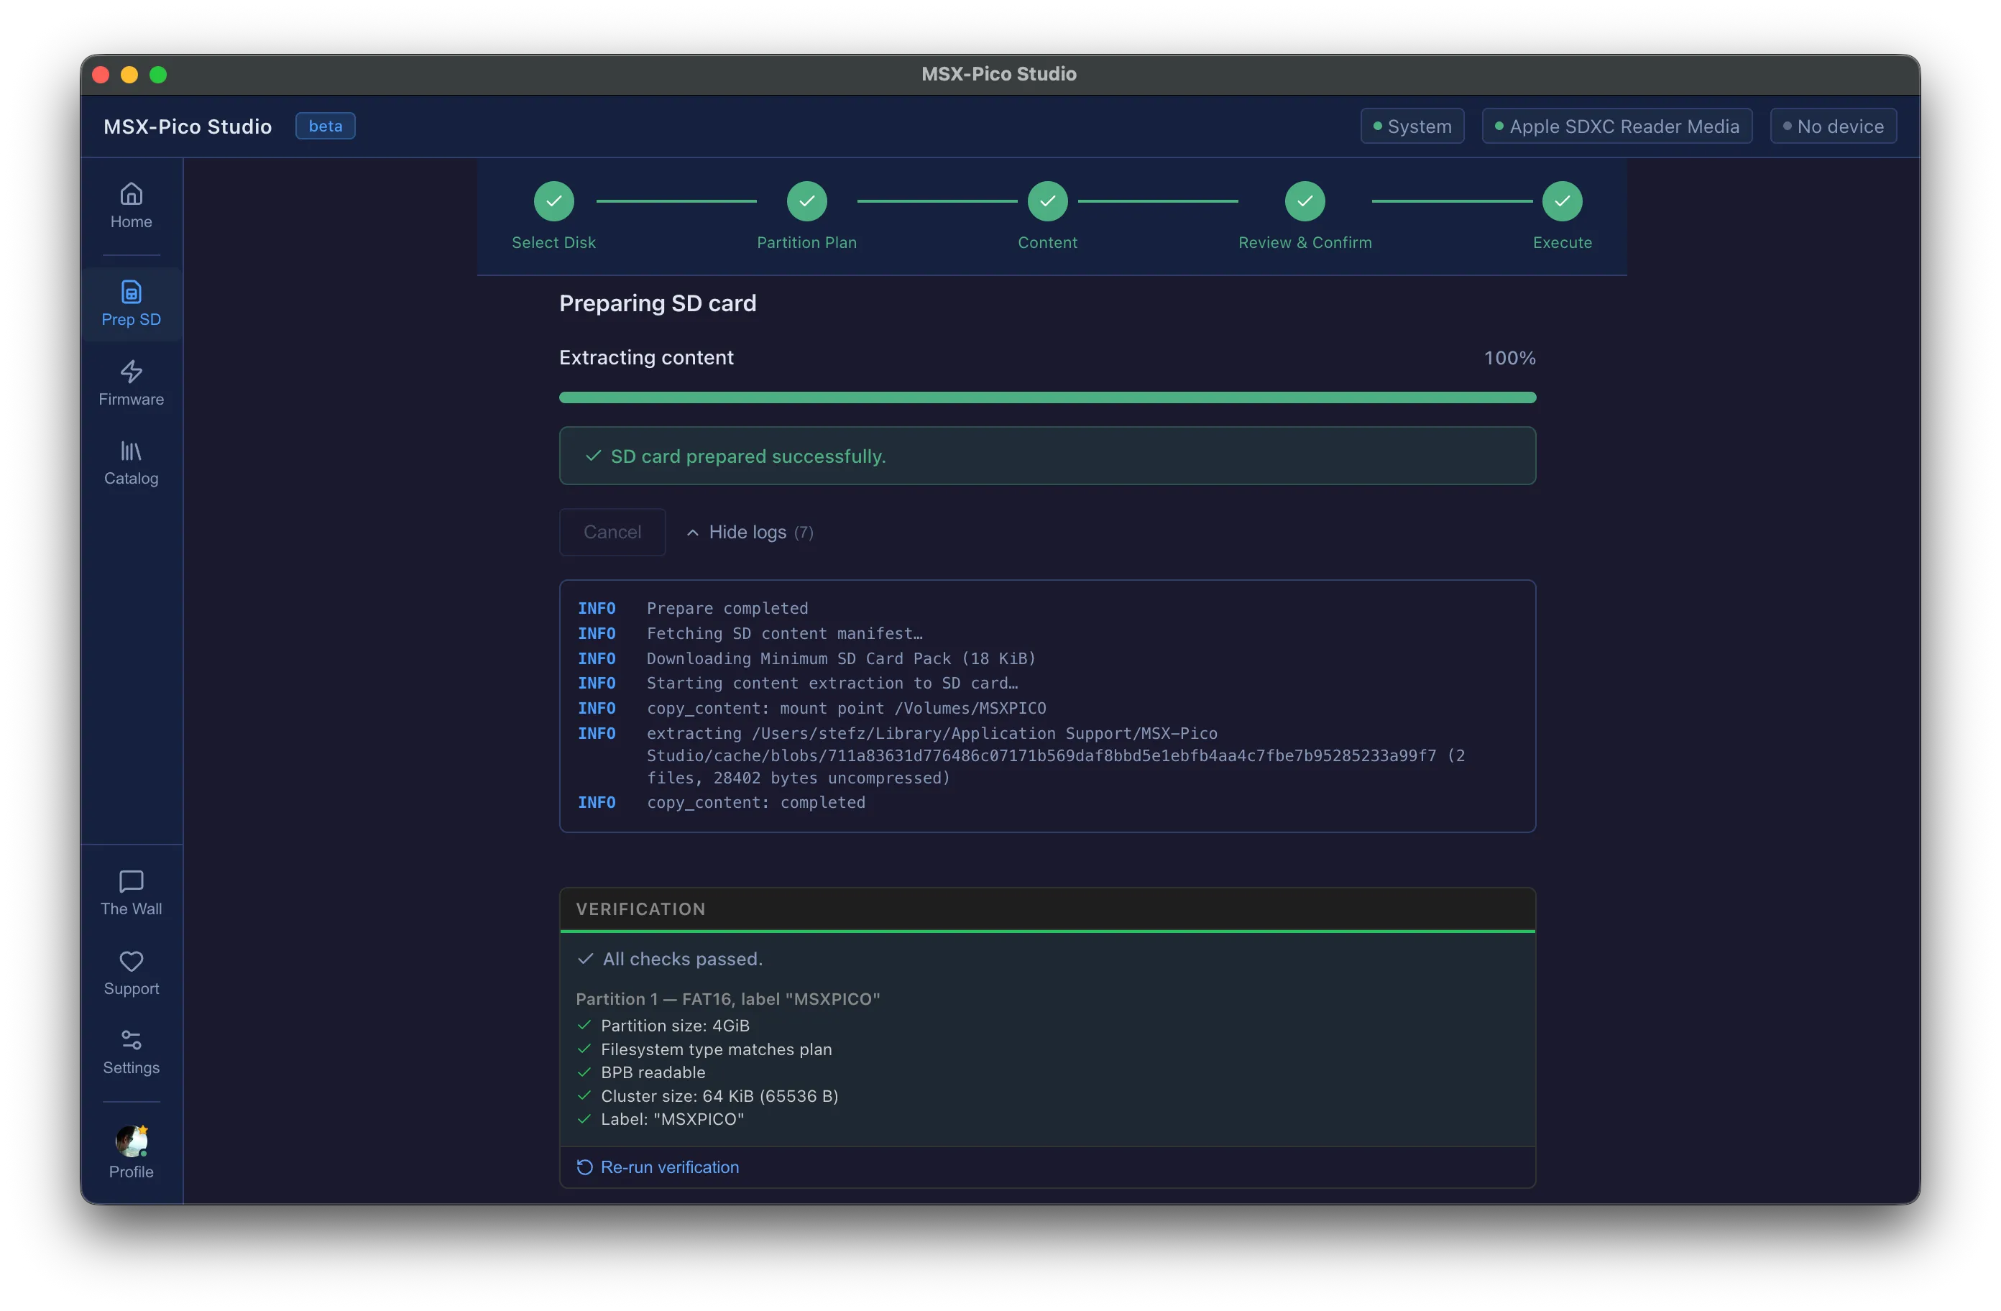Viewport: 2001px width, 1311px height.
Task: Open the Home sidebar icon
Action: pyautogui.click(x=131, y=194)
